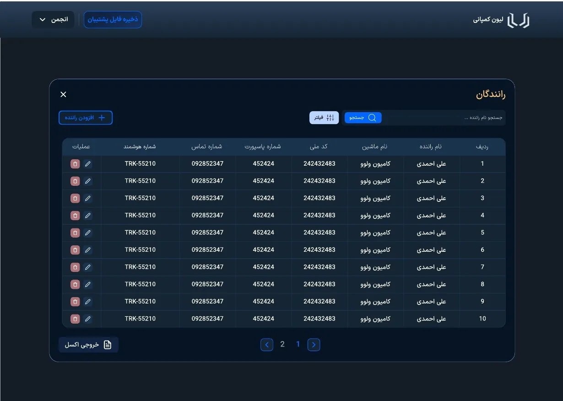Close the رانندگان dialog with the X

click(x=63, y=94)
